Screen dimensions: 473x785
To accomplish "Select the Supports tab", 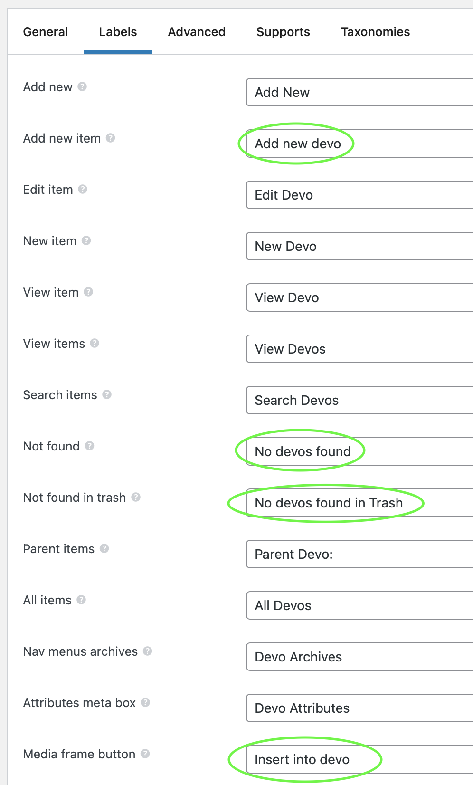I will point(283,32).
